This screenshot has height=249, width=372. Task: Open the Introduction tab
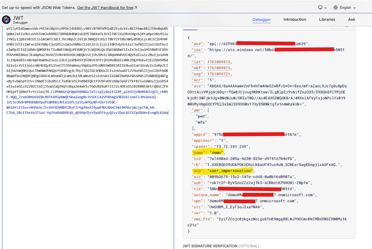click(x=295, y=19)
